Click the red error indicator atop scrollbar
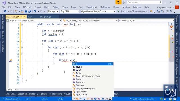Viewport: 180px width, 101px height. pyautogui.click(x=172, y=27)
